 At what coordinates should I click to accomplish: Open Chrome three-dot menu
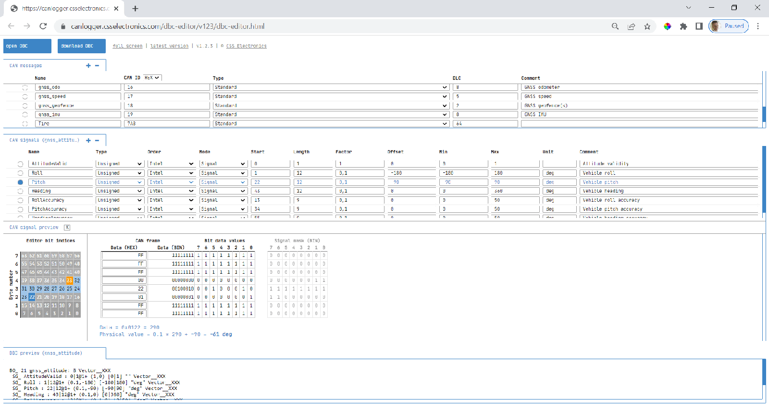point(758,26)
